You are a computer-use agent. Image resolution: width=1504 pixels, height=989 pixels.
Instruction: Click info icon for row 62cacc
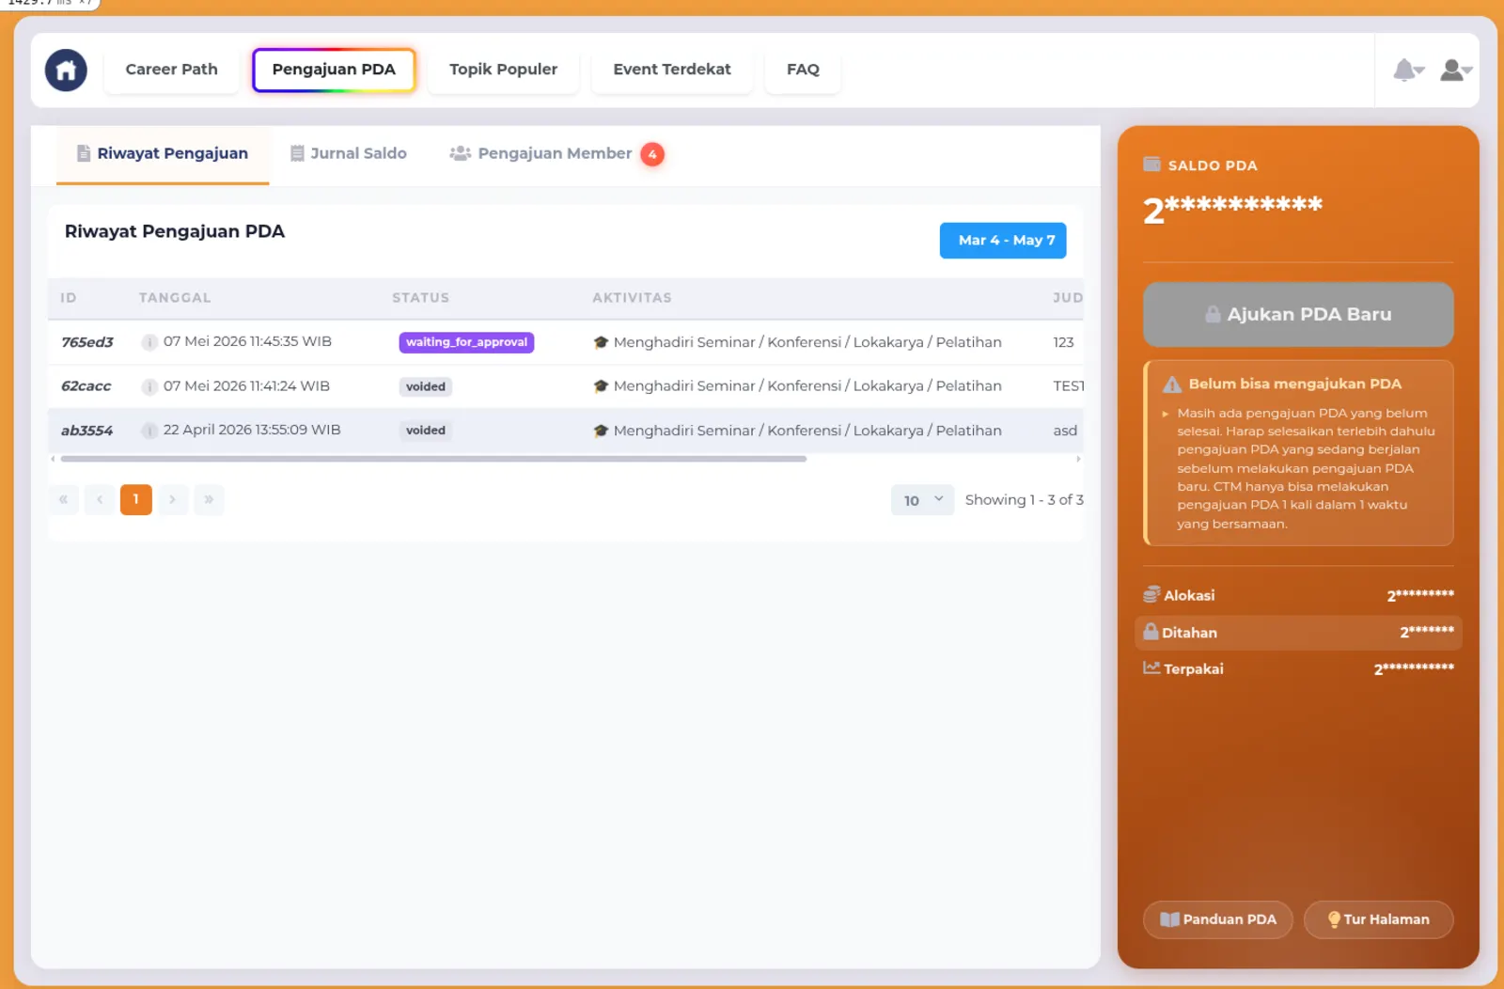[x=149, y=386]
